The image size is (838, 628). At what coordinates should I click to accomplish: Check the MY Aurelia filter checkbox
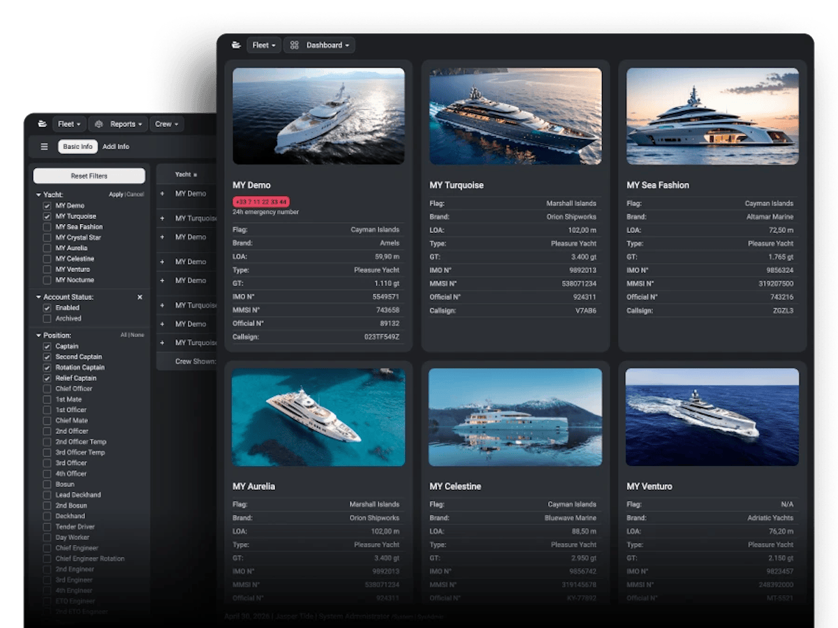pos(47,248)
